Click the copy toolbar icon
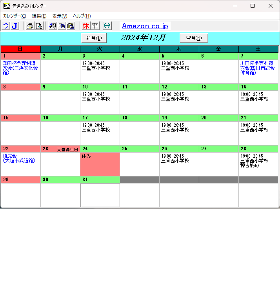Viewport: 280px width, 304px height. pyautogui.click(x=62, y=26)
